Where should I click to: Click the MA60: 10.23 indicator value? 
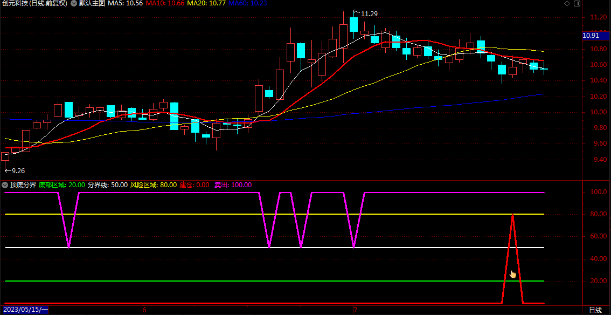[247, 4]
